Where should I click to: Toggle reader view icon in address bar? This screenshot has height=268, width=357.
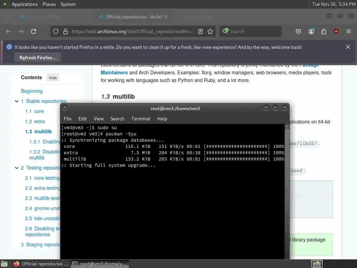(200, 31)
